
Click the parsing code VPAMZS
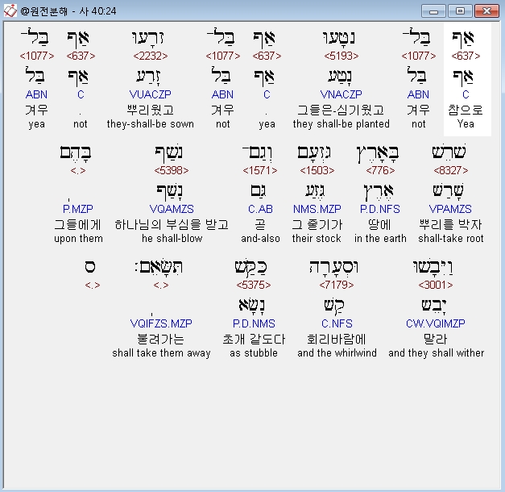[x=450, y=209]
